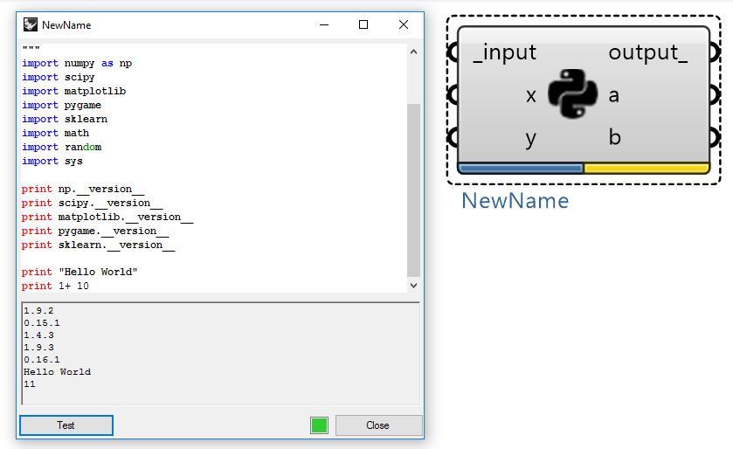Screen dimensions: 733x449
Task: Click the y input parameter grip
Action: pyautogui.click(x=454, y=138)
